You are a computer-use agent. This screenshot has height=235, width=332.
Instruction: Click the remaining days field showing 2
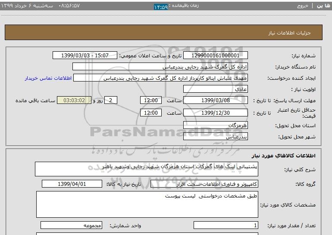[x=110, y=100]
